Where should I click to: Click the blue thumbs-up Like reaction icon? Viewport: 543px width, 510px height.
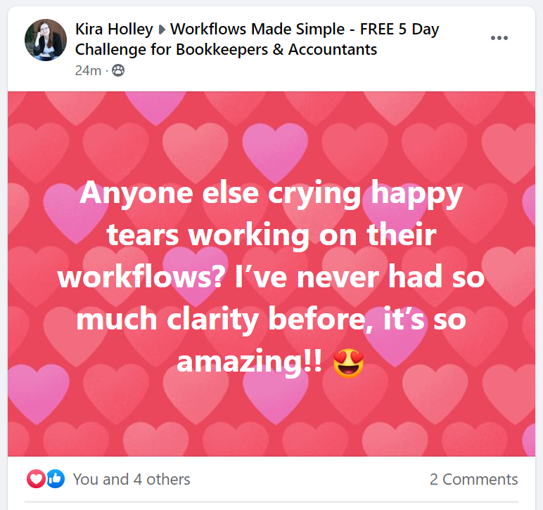coord(56,479)
